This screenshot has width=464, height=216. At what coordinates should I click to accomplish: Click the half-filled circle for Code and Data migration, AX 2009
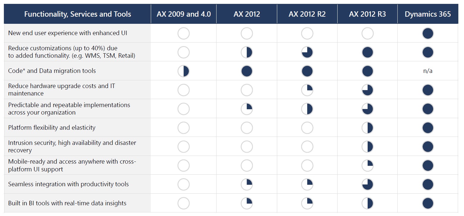tap(184, 71)
